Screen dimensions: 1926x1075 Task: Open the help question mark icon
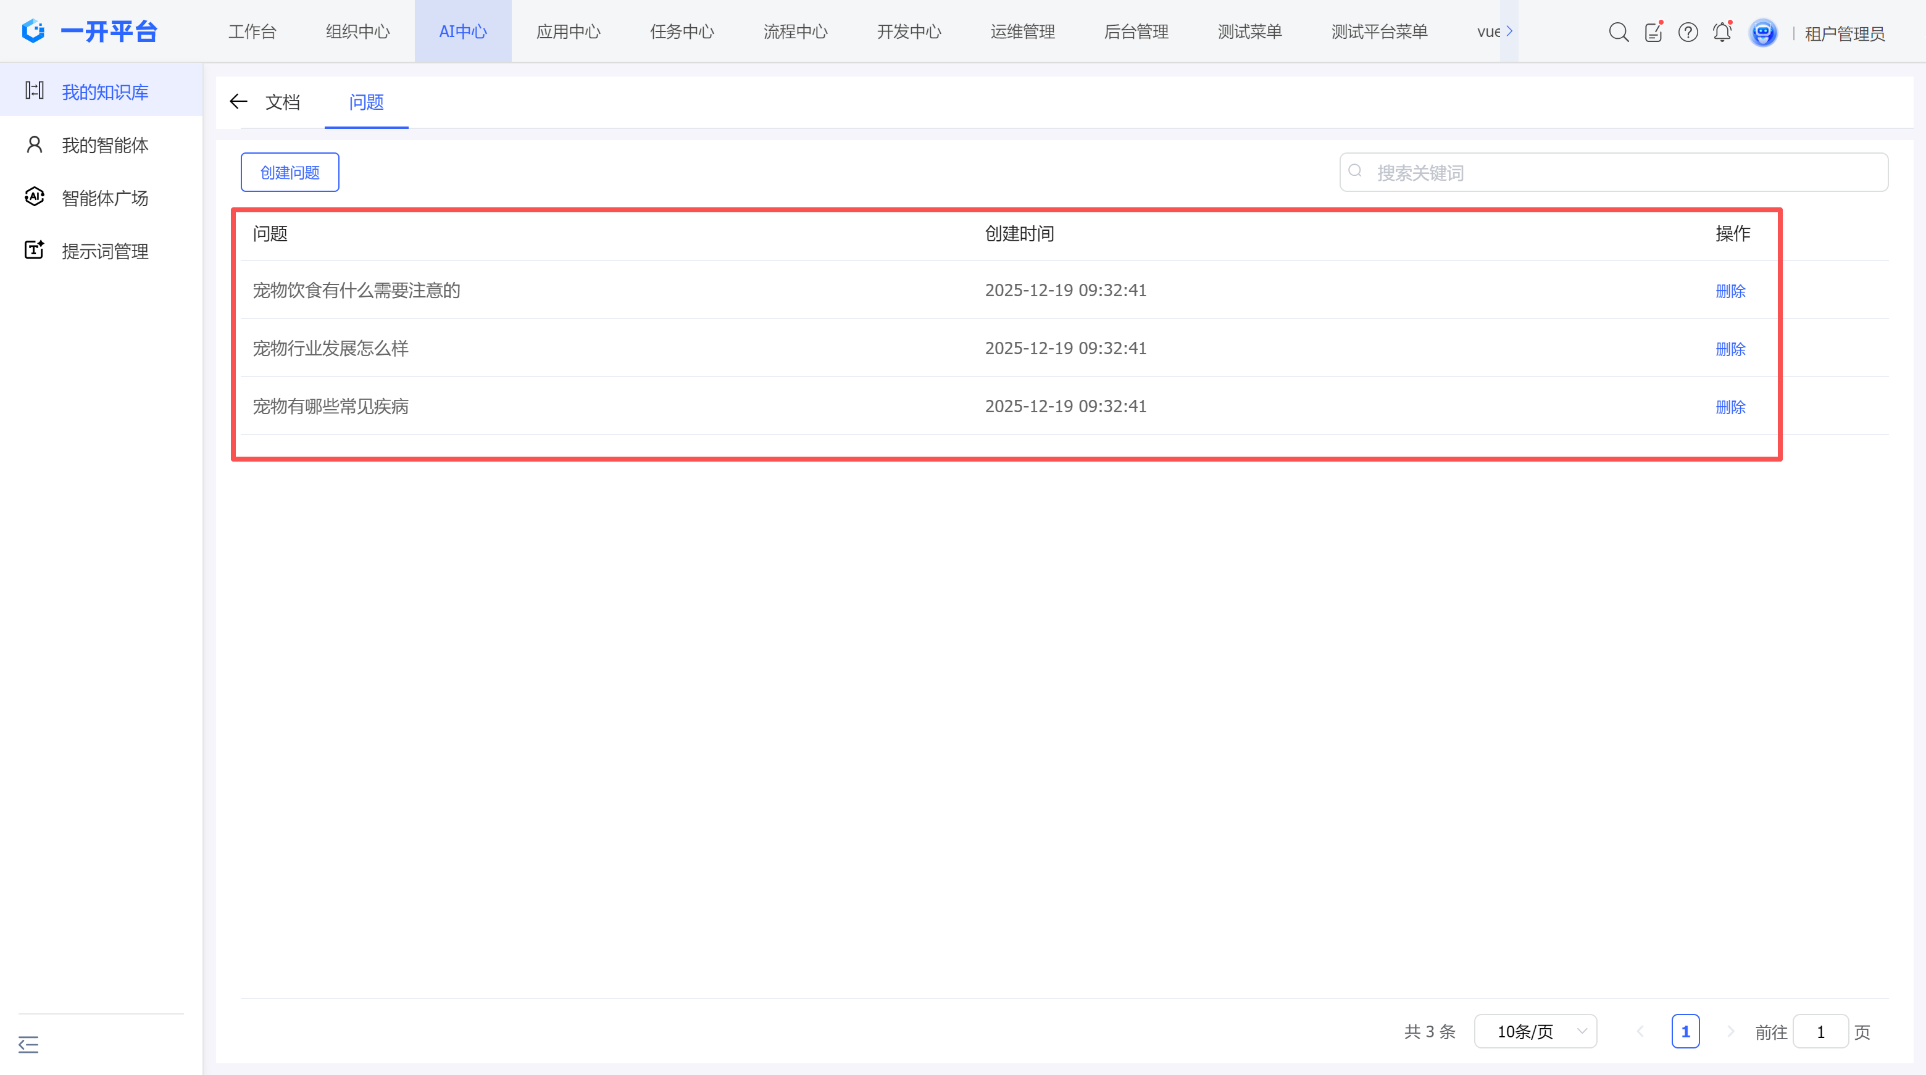pos(1688,32)
